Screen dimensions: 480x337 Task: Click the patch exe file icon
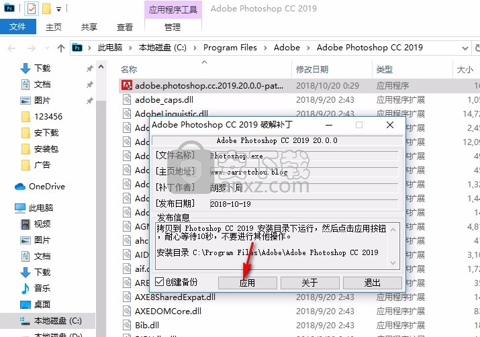tap(127, 85)
